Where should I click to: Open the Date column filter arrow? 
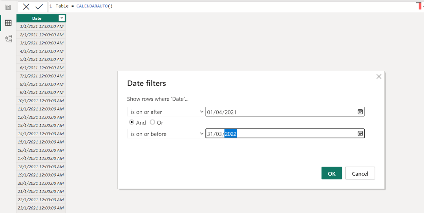[62, 18]
